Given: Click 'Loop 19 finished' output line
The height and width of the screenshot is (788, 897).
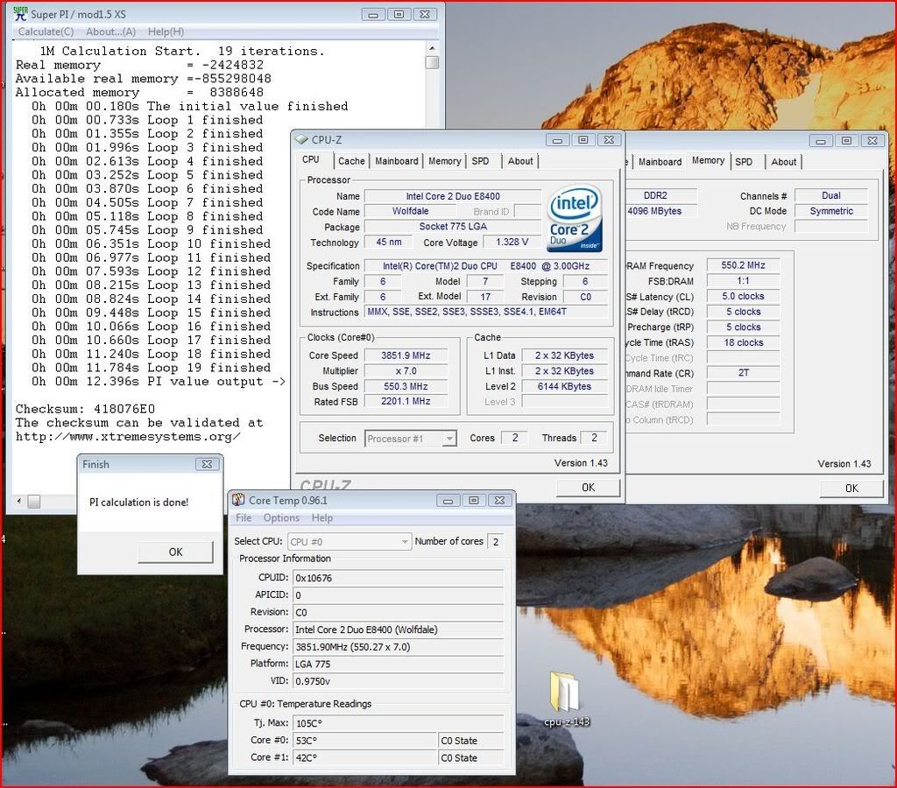Looking at the screenshot, I should [x=151, y=368].
